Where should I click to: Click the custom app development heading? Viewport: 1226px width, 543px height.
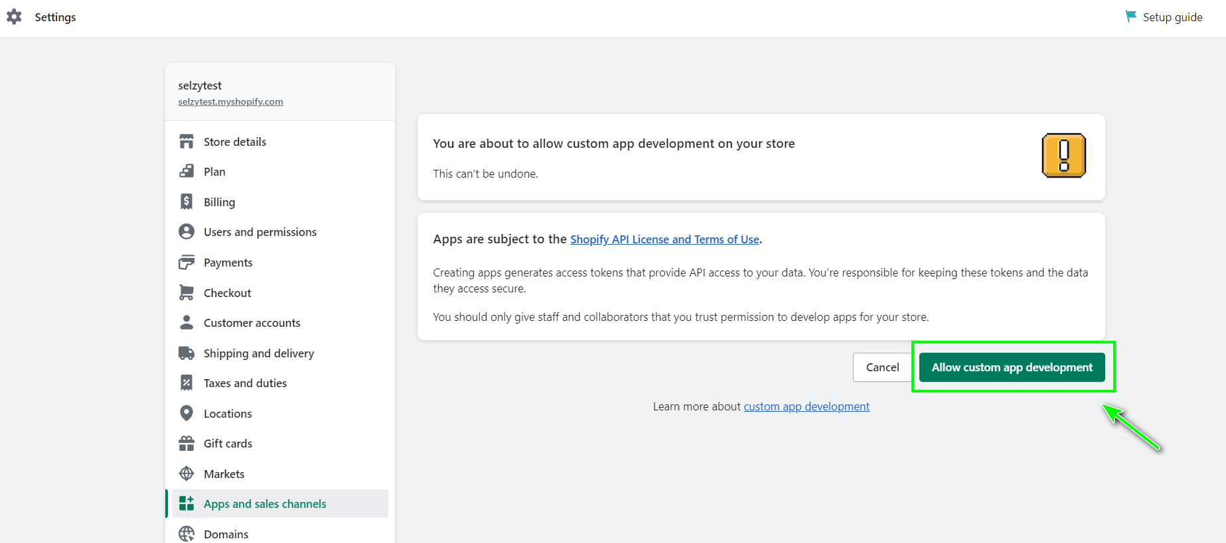coord(614,144)
